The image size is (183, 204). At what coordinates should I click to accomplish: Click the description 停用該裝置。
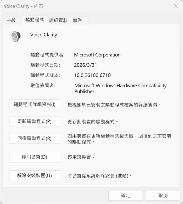tap(81, 157)
